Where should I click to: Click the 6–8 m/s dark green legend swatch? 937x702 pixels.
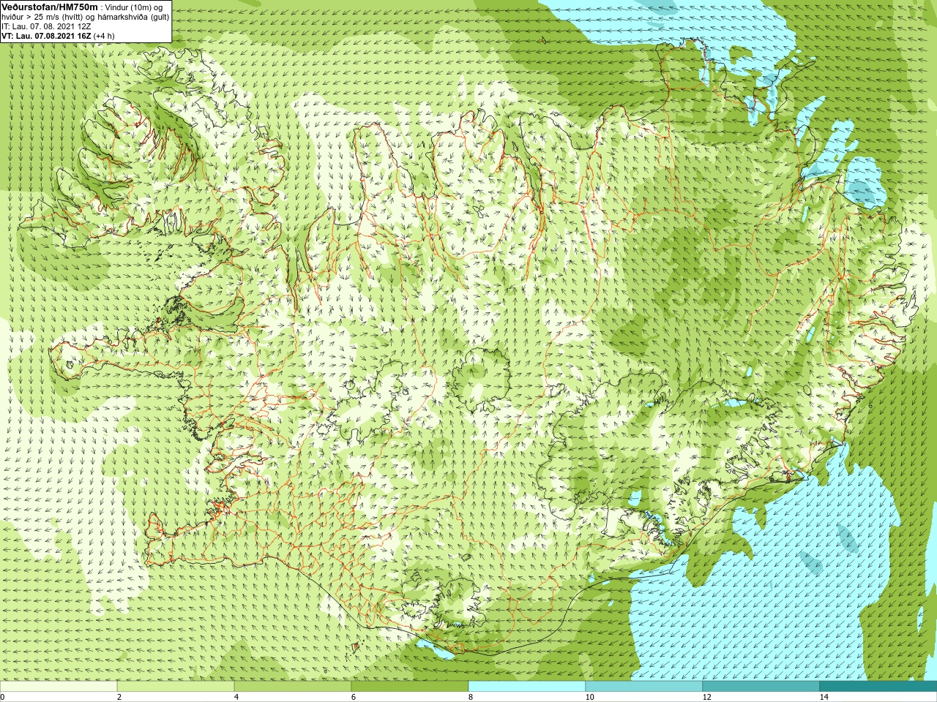click(x=410, y=687)
